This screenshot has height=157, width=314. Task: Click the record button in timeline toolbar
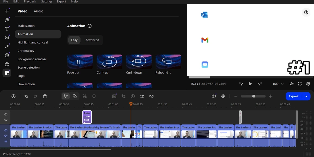(x=14, y=96)
